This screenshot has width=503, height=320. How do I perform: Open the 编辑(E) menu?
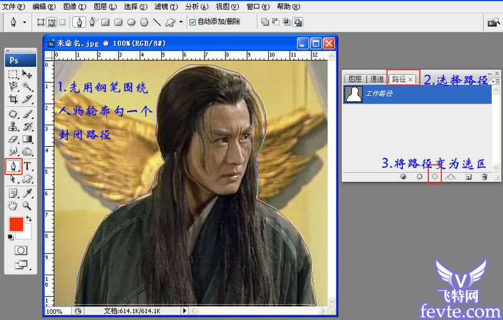(44, 6)
